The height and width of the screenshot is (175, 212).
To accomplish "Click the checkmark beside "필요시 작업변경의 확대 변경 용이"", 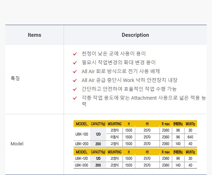I will 75,63.
